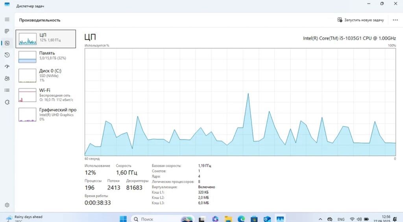
Task: Select the Графический процессор entry
Action: click(46, 114)
